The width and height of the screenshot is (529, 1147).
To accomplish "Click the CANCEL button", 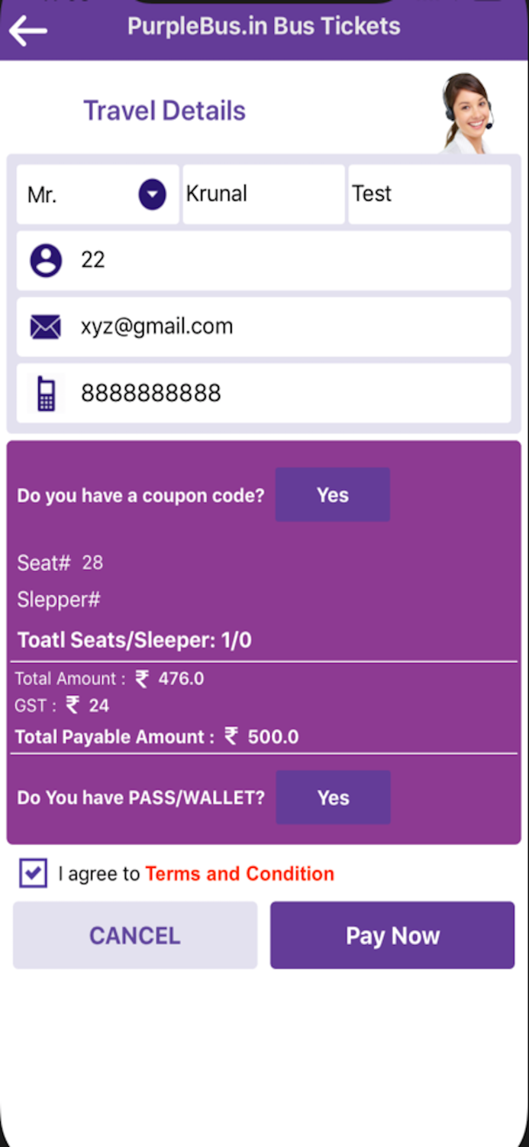I will point(134,934).
